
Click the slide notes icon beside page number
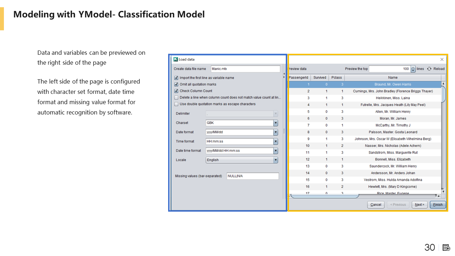446,247
